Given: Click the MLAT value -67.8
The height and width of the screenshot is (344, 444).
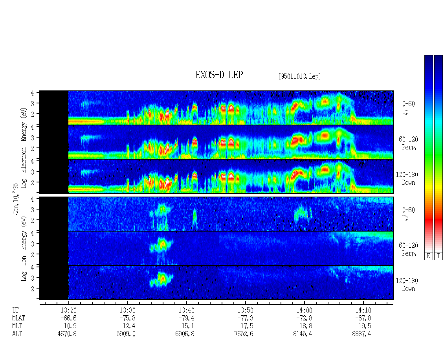Looking at the screenshot, I should 363,318.
